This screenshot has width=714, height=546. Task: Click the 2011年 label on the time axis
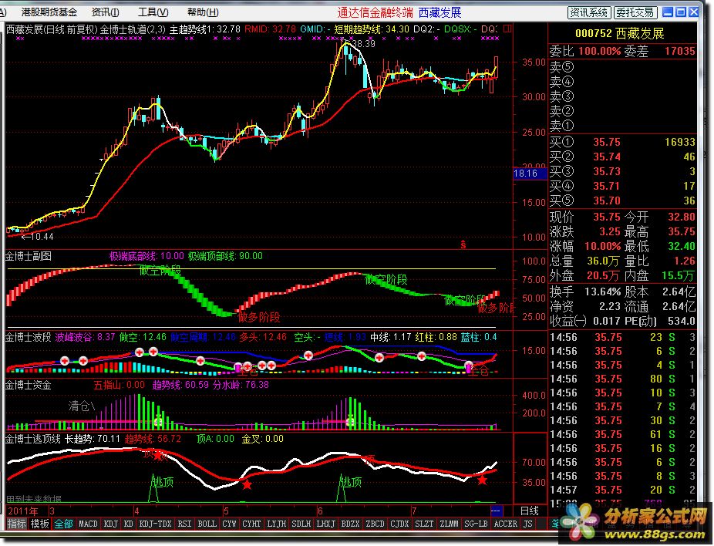(x=23, y=511)
